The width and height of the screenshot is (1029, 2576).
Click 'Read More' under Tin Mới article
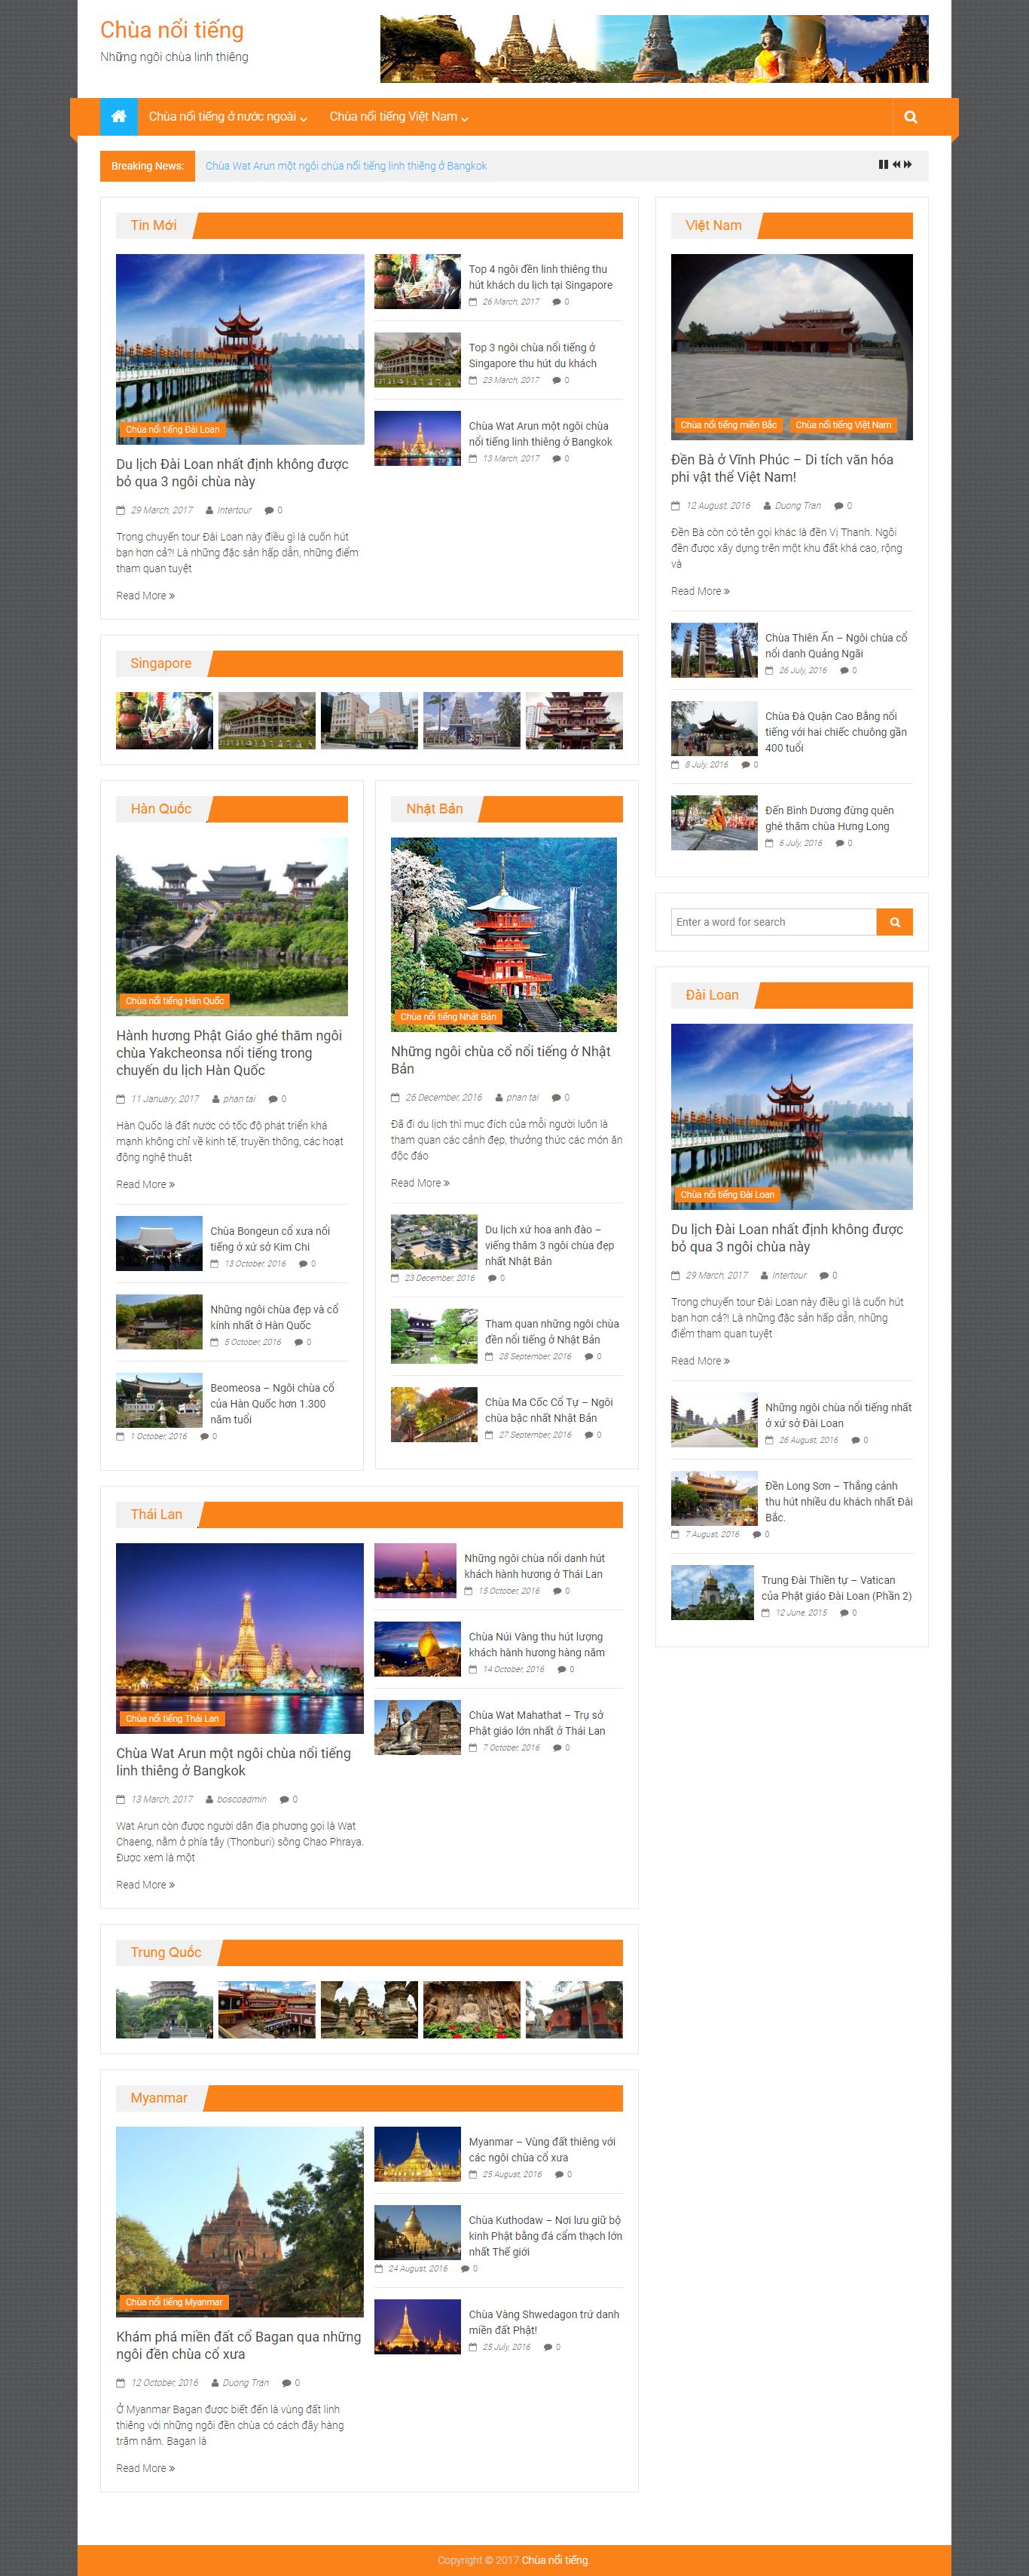tap(145, 596)
